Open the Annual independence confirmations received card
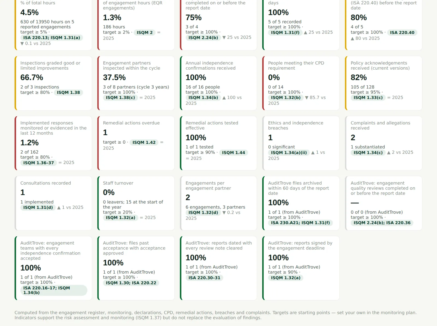Screen dimensions: 437x326 [x=218, y=83]
